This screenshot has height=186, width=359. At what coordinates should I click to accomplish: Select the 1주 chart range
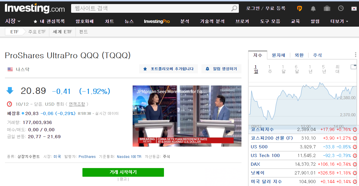[270, 69]
